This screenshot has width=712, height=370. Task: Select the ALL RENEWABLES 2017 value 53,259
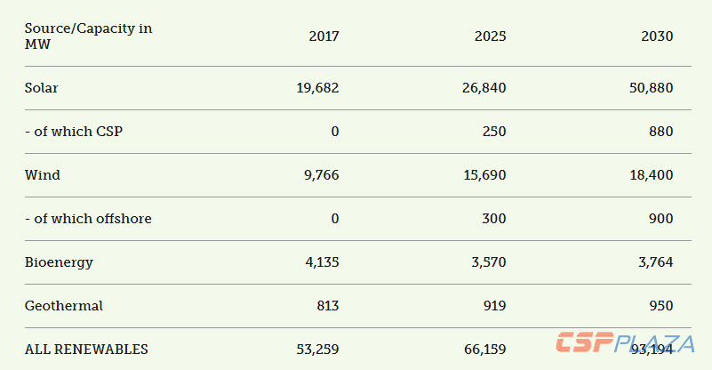pyautogui.click(x=317, y=350)
